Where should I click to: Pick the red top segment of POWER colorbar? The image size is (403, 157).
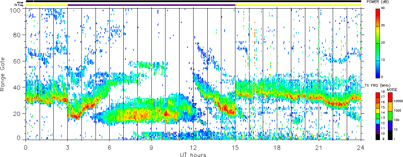click(x=378, y=17)
